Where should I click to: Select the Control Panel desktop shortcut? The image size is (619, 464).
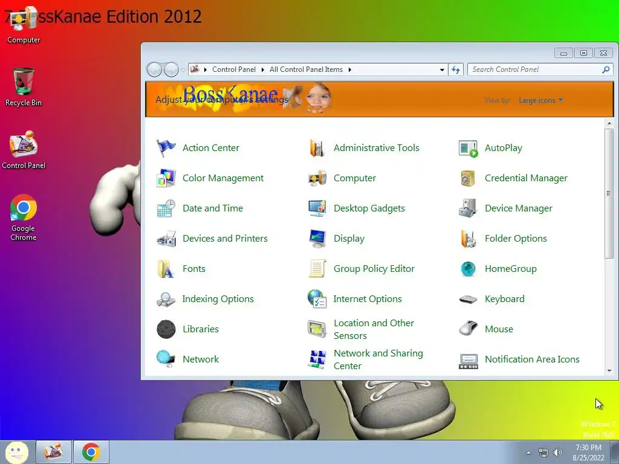point(24,150)
